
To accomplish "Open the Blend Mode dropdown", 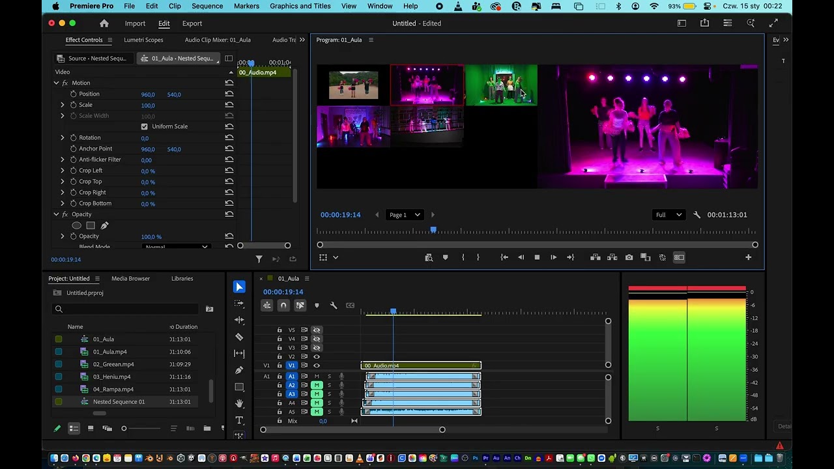I will pyautogui.click(x=175, y=247).
